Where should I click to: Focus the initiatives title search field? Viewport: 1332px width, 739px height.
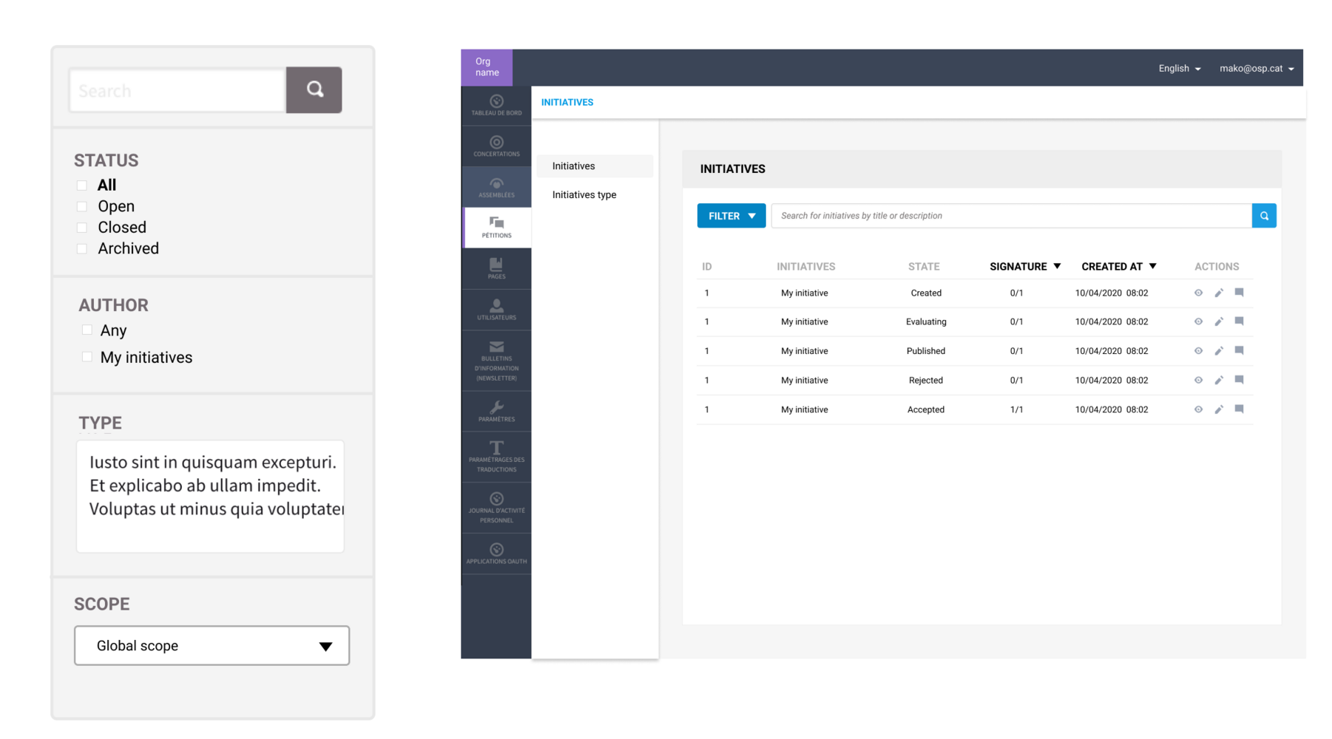click(1011, 216)
